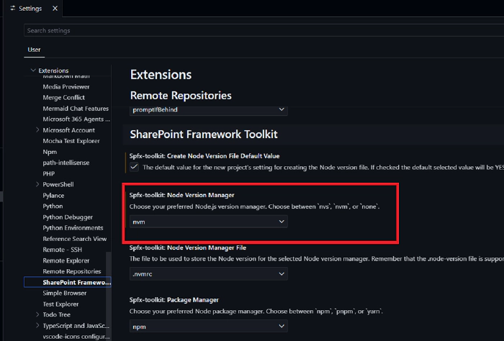The height and width of the screenshot is (341, 504).
Task: Collapse the Extensions tree section
Action: pyautogui.click(x=32, y=71)
